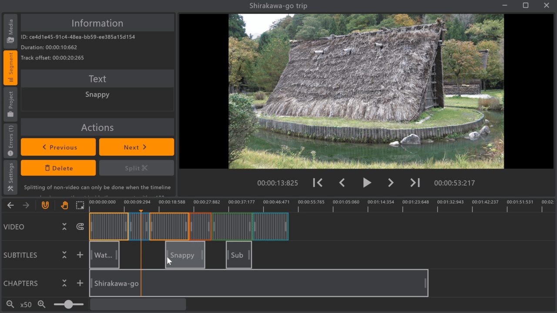
Task: Toggle the magnet snapping tool
Action: pyautogui.click(x=45, y=205)
